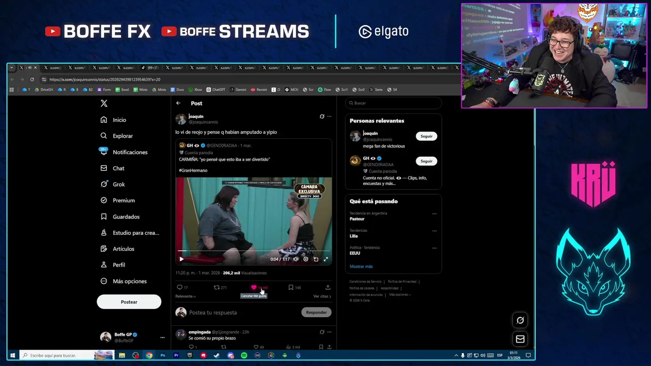Enter video fullscreen mode
This screenshot has height=366, width=651.
326,259
